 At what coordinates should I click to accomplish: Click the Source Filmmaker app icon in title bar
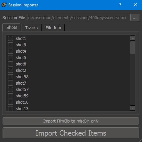4,5
